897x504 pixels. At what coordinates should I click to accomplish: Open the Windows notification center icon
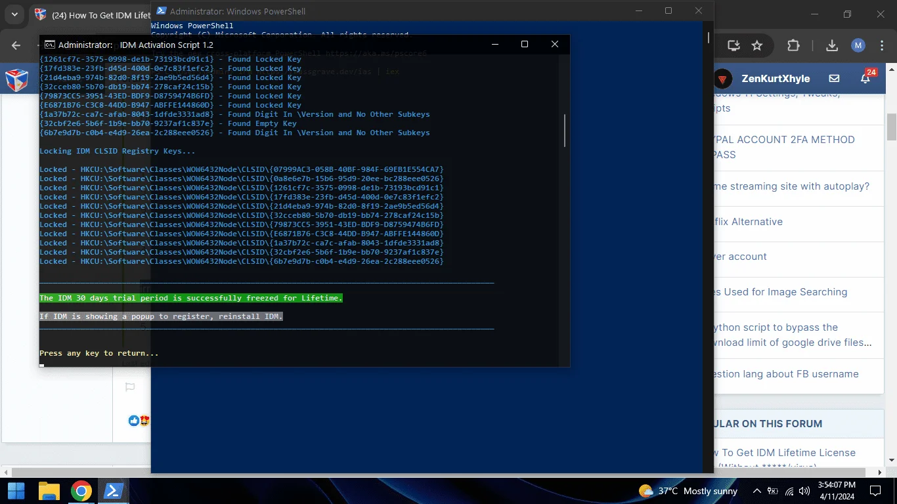tap(875, 491)
